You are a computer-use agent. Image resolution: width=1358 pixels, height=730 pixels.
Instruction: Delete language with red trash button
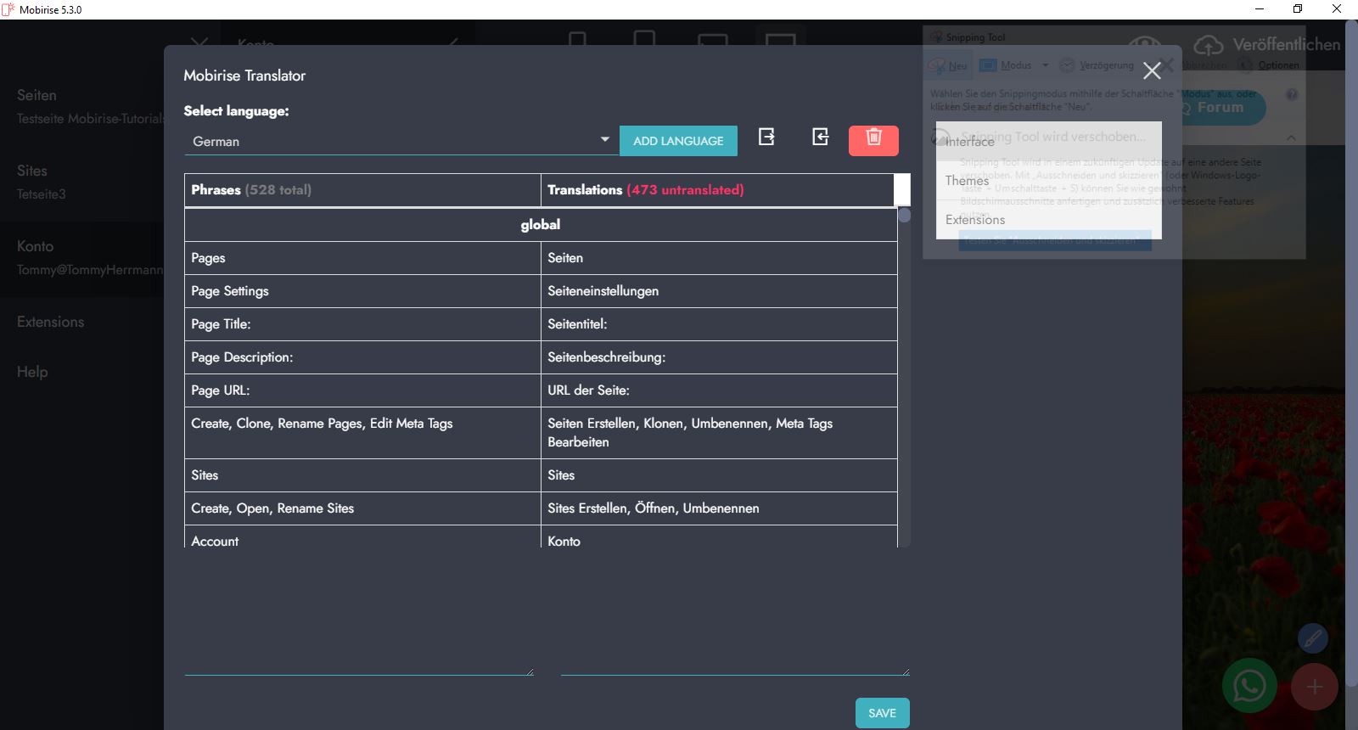pos(873,140)
